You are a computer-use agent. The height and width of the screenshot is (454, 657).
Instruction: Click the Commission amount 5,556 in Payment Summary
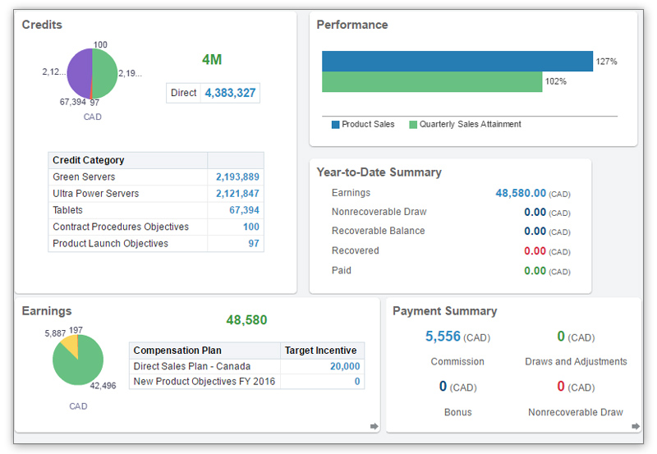pos(443,337)
